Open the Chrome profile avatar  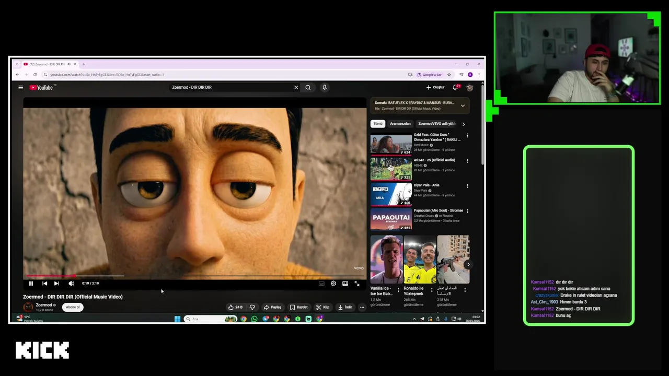coord(470,75)
